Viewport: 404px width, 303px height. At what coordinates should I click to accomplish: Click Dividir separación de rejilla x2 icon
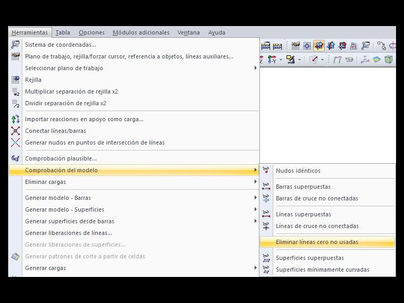(15, 103)
